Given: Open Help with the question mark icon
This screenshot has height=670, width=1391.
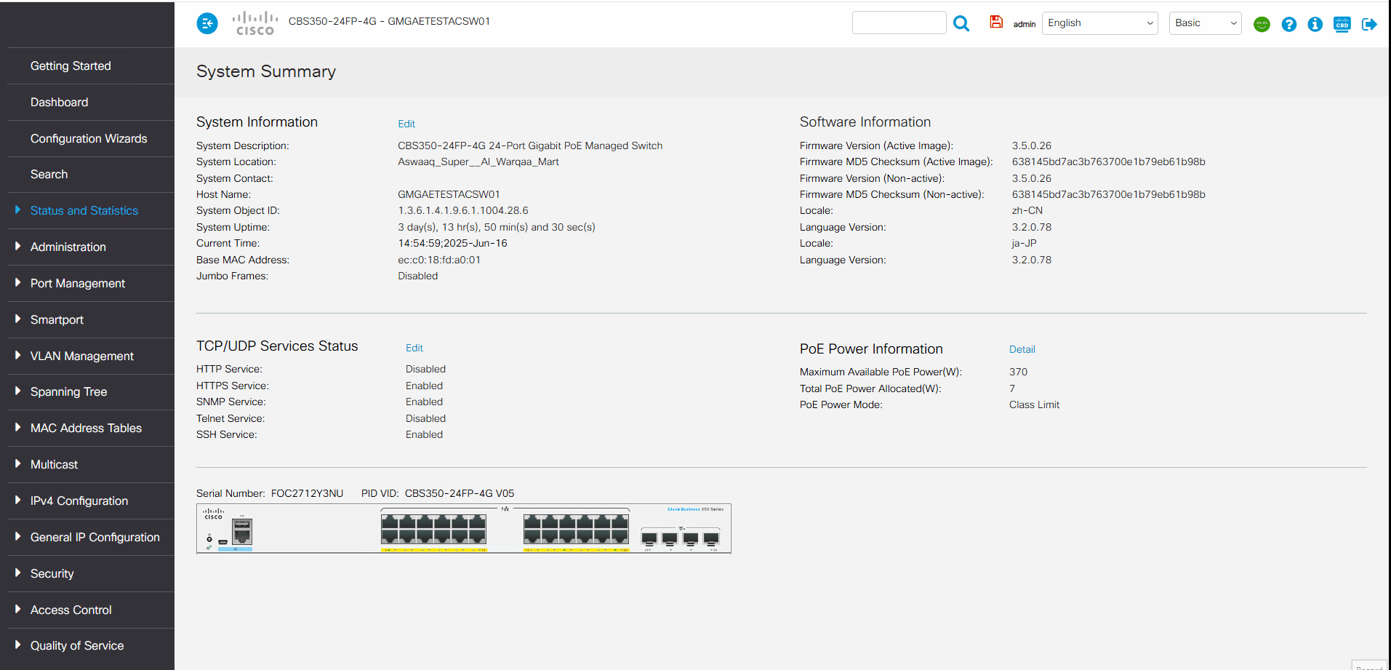Looking at the screenshot, I should point(1288,24).
